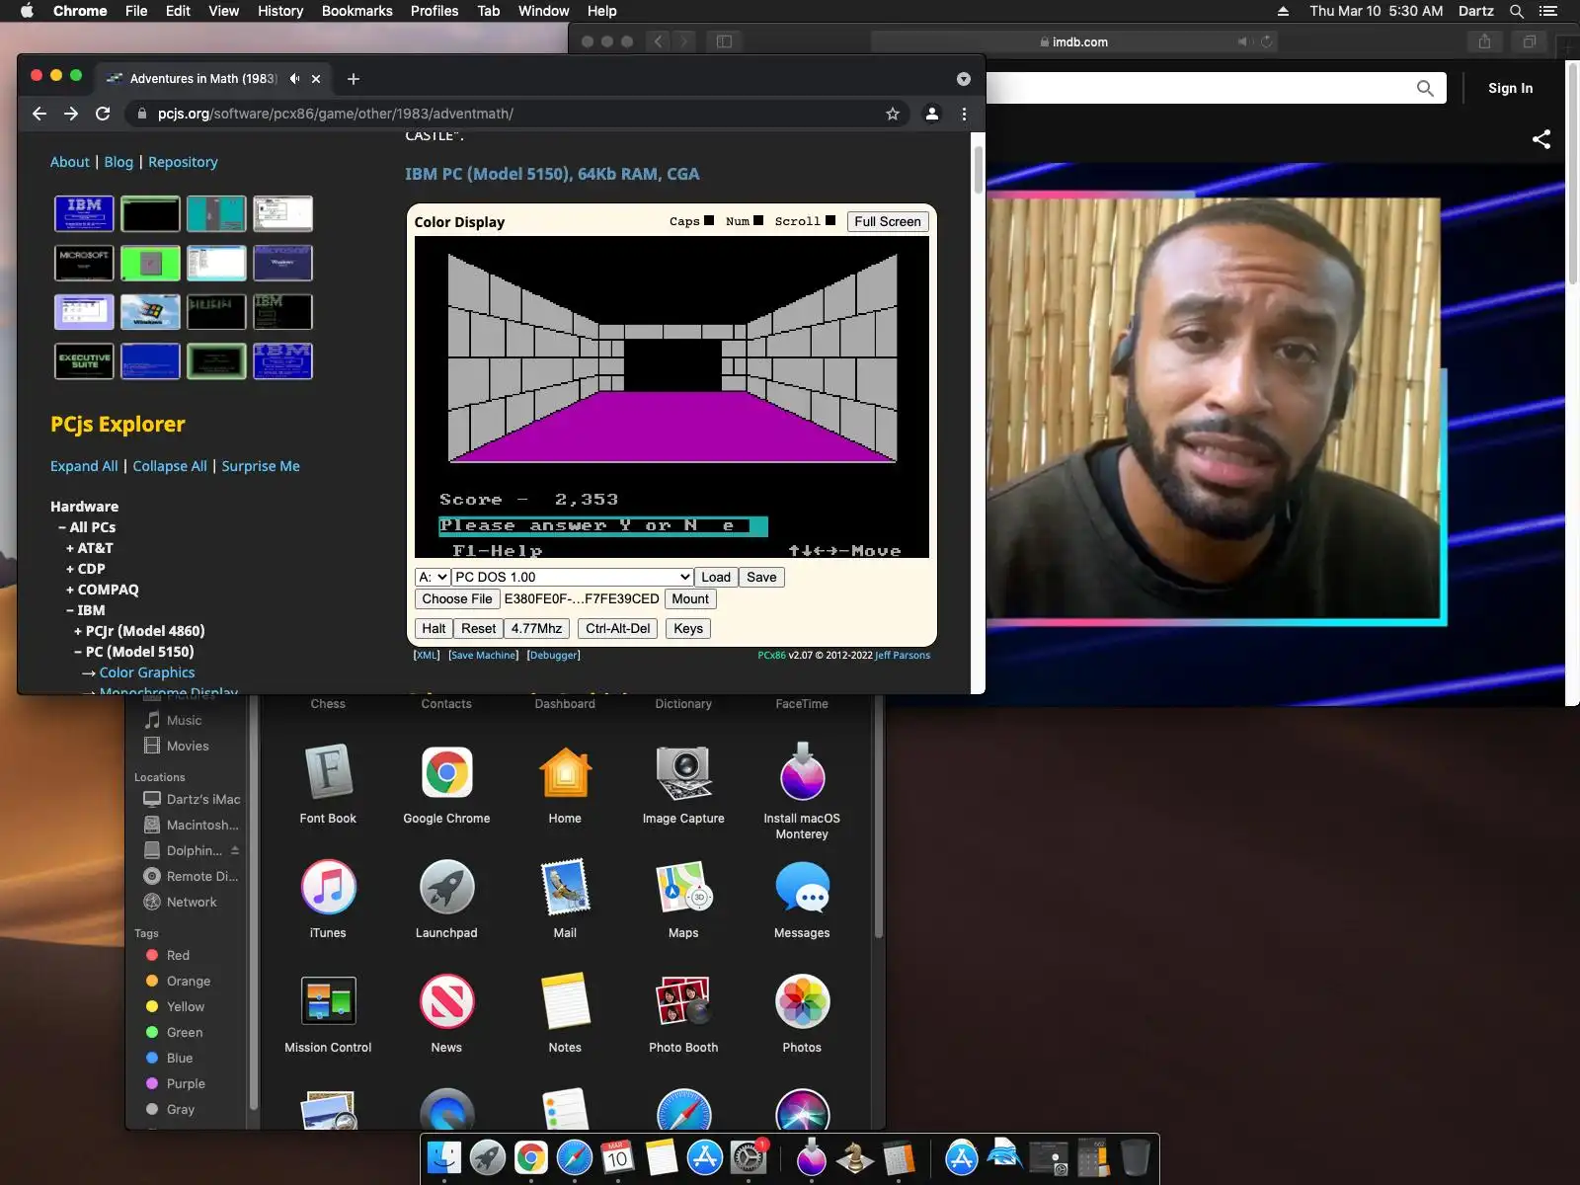Click the Load diskette button

coord(716,577)
